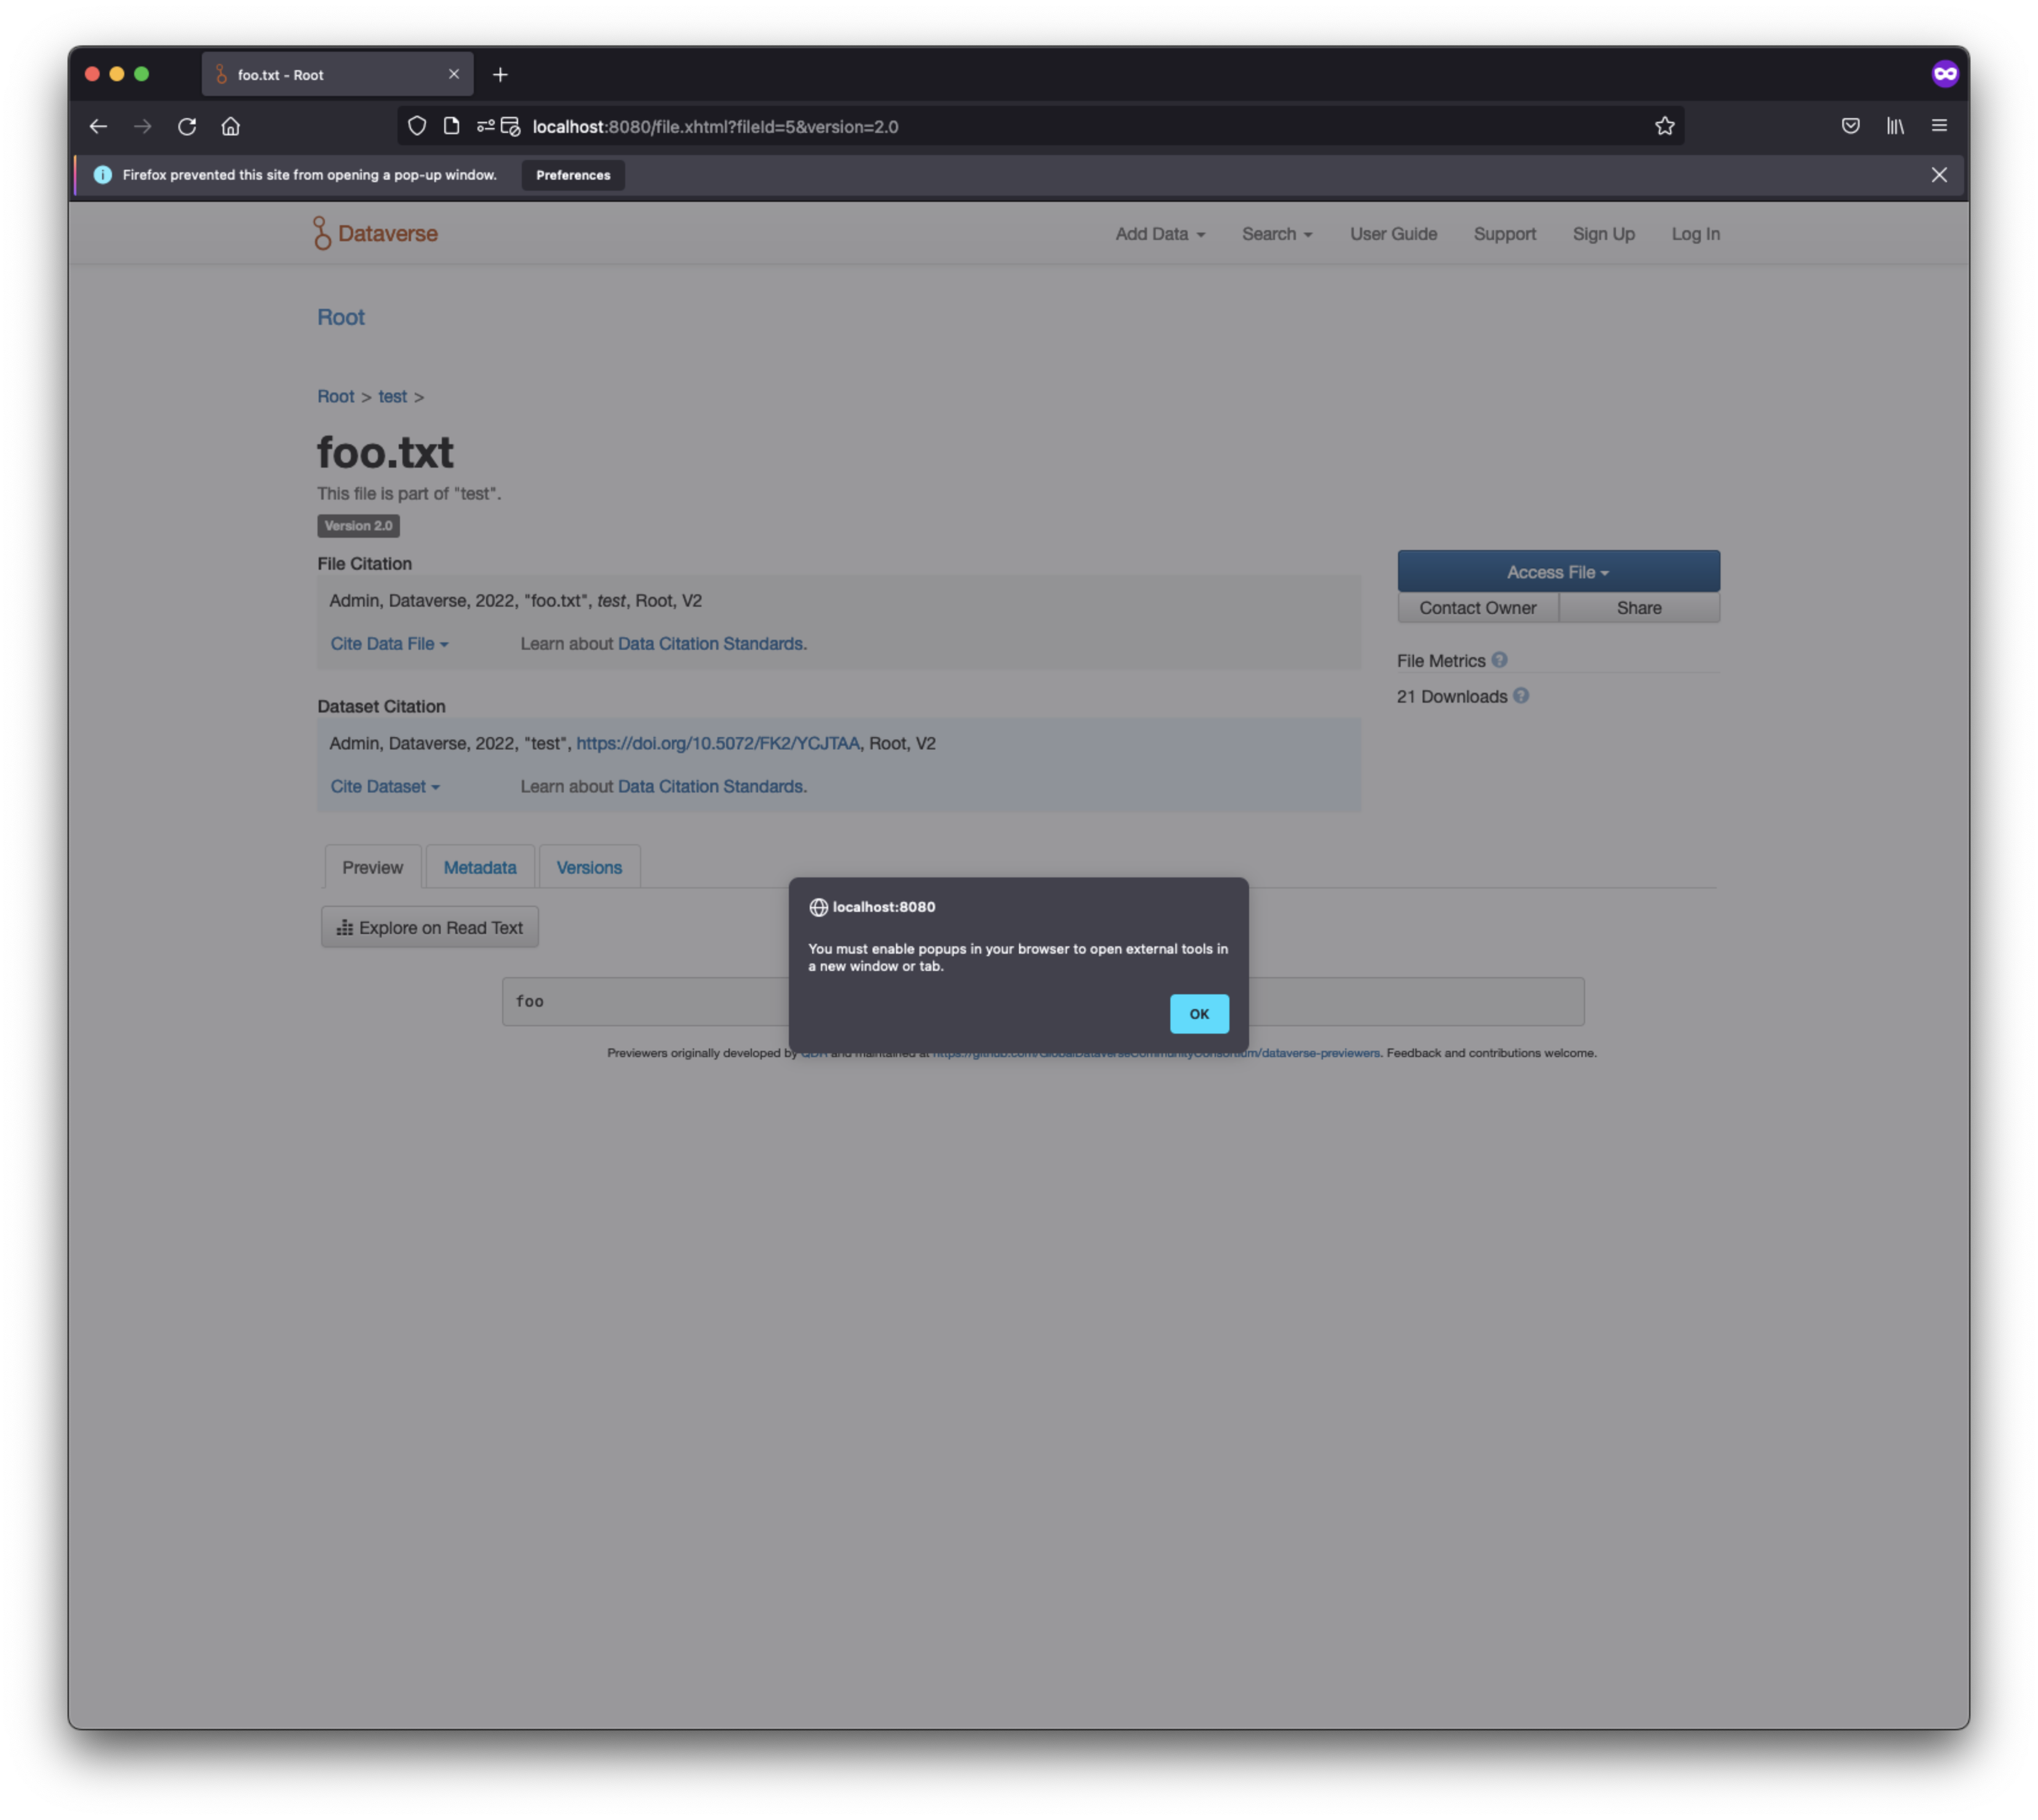Open Data Citation Standards link under Dataset Citation
Screen dimensions: 2038x1820
coord(712,787)
